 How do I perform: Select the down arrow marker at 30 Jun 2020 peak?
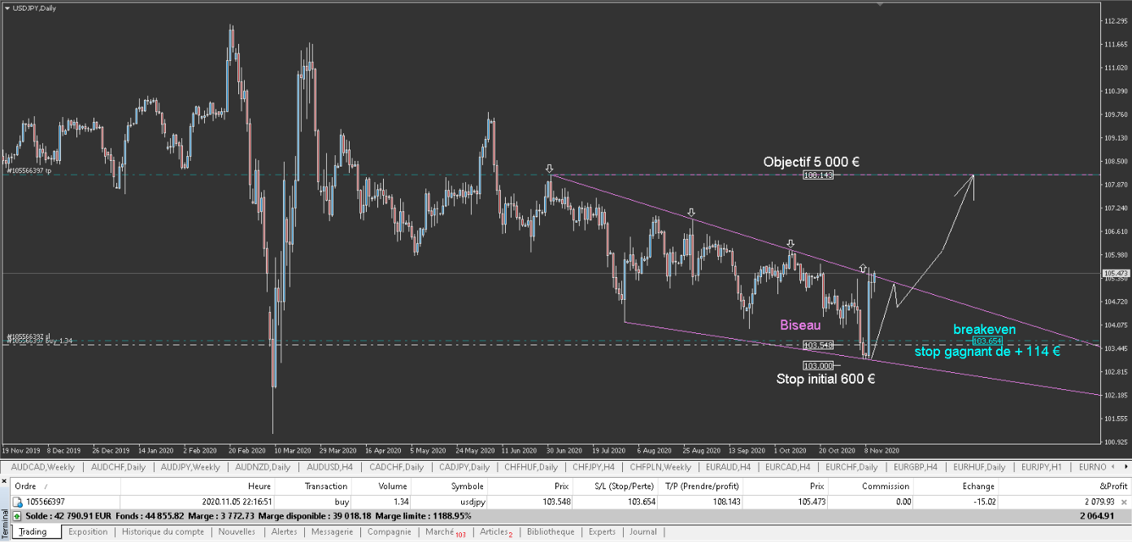pyautogui.click(x=550, y=168)
